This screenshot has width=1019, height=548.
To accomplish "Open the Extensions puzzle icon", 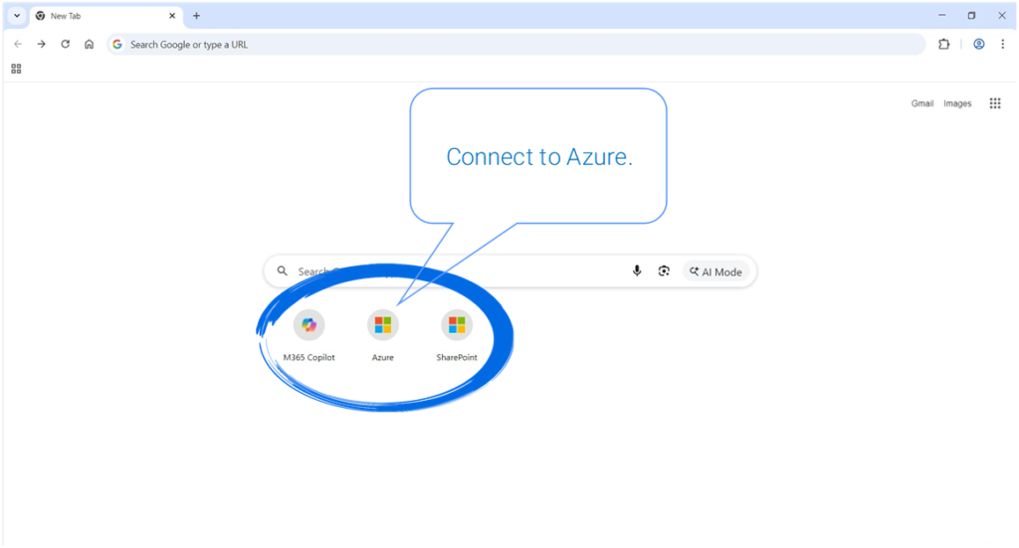I will [x=943, y=44].
